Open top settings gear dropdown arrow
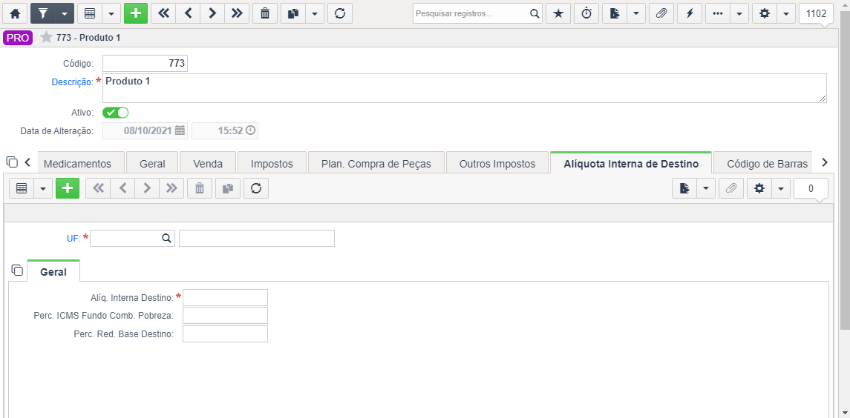 click(785, 13)
